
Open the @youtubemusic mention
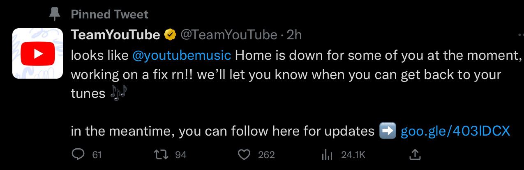tap(182, 55)
